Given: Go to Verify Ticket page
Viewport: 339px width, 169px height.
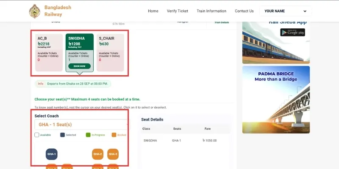Looking at the screenshot, I should (x=178, y=11).
